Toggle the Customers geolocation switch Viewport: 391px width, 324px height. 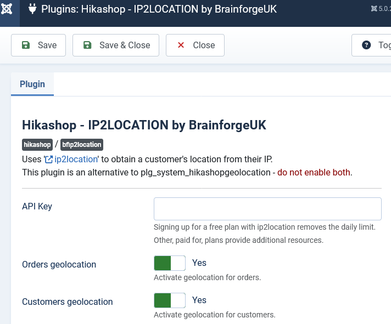pyautogui.click(x=170, y=300)
